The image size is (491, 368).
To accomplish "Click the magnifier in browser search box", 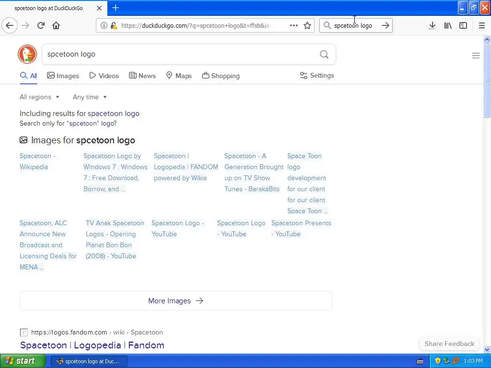I will (327, 25).
